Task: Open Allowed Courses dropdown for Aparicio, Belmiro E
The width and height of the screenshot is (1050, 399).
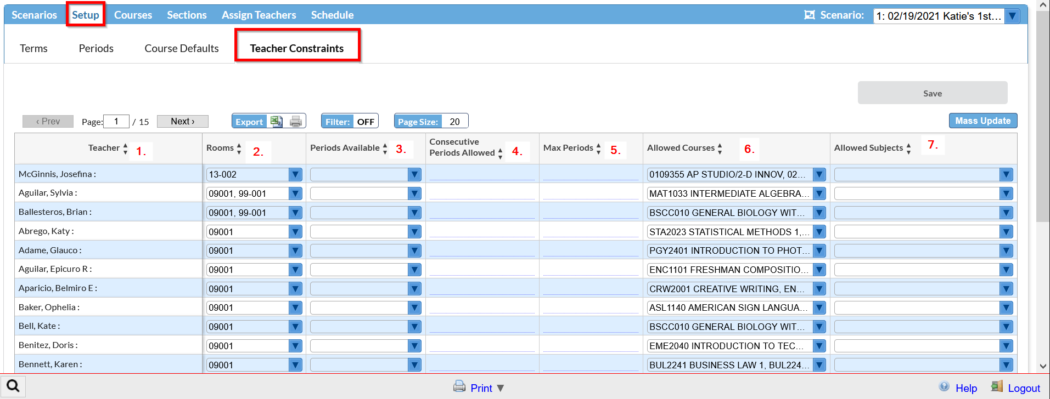Action: point(819,289)
